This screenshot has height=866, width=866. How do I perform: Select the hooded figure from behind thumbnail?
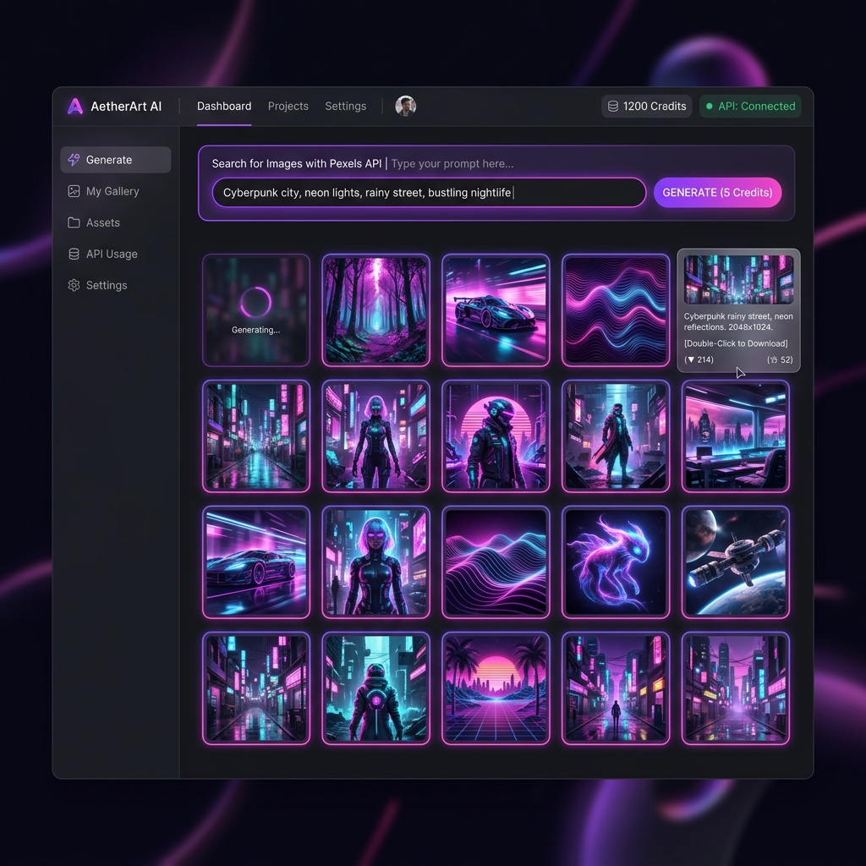[x=376, y=688]
